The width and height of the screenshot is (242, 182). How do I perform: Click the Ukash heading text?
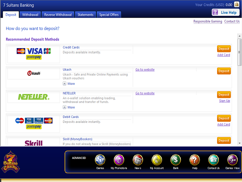pyautogui.click(x=67, y=69)
